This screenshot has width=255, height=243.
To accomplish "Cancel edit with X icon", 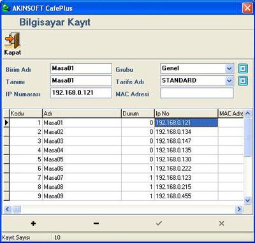I will [221, 223].
